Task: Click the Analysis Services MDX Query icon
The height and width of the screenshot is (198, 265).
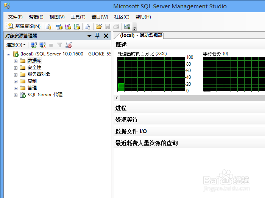Action: [59, 26]
